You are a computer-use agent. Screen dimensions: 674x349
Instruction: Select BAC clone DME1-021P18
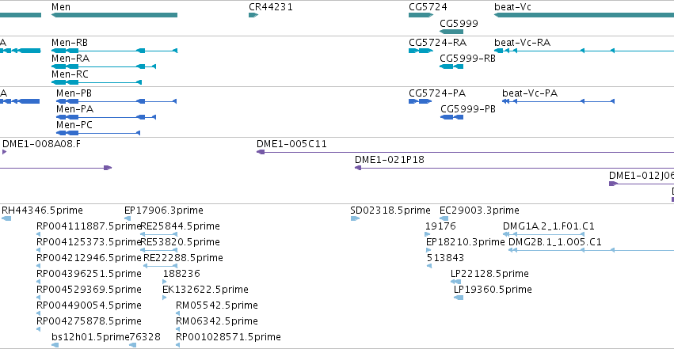pos(514,168)
